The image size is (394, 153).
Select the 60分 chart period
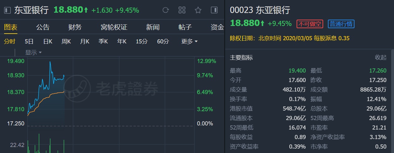point(163,41)
